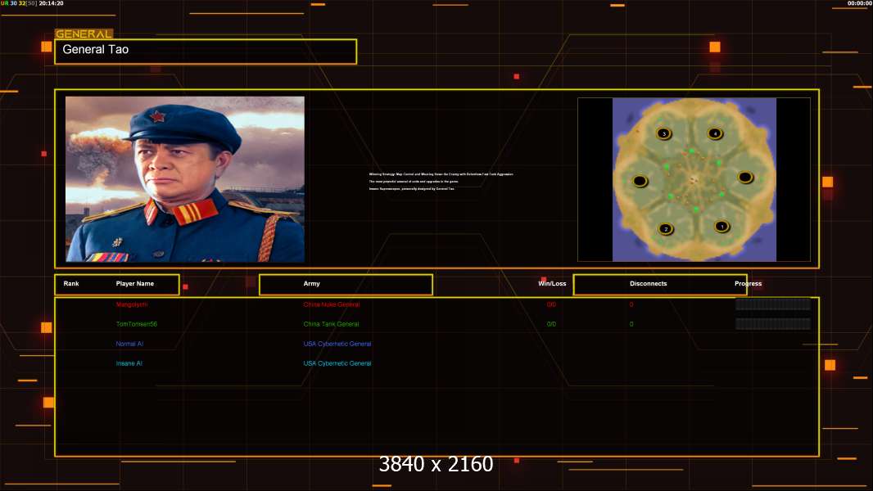Click the red player's disconnects count
This screenshot has height=491, width=873.
[631, 304]
